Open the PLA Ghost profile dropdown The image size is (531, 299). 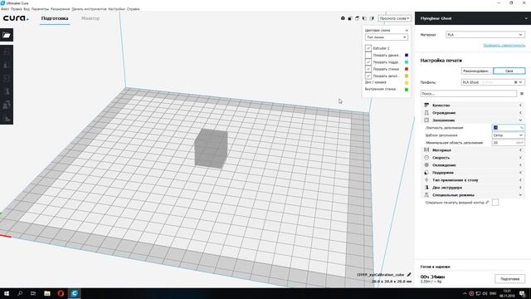pos(493,82)
